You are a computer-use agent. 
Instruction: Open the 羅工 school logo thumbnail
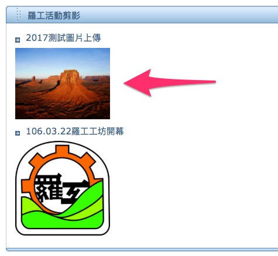click(x=63, y=188)
